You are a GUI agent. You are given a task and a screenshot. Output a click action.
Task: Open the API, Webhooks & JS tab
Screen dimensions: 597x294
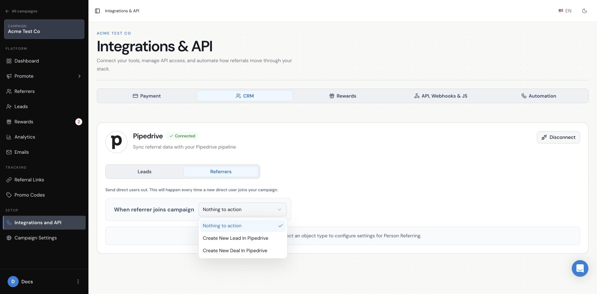coord(440,96)
